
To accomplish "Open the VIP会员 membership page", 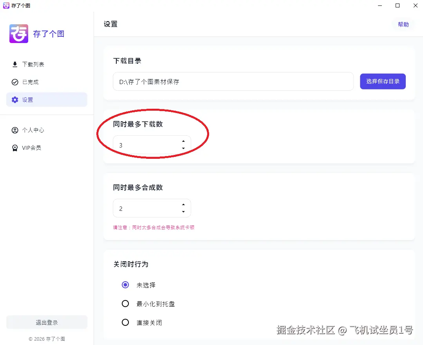I will 47,147.
